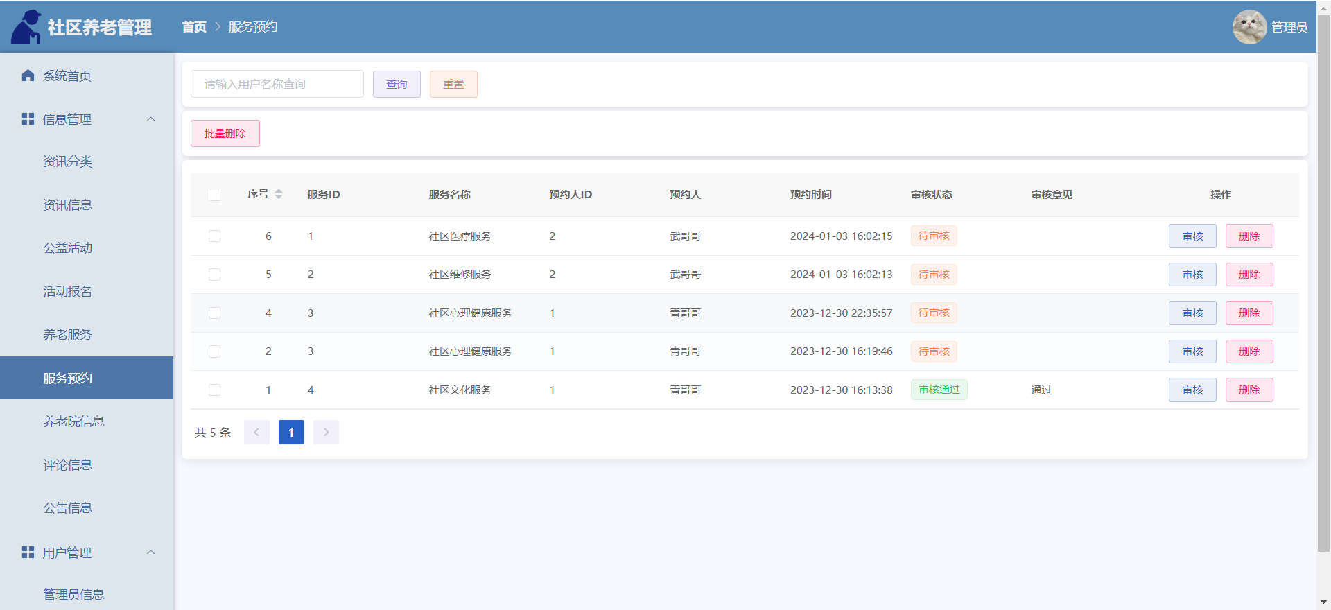This screenshot has width=1331, height=610.
Task: Click the 批量删除 button
Action: (x=225, y=134)
